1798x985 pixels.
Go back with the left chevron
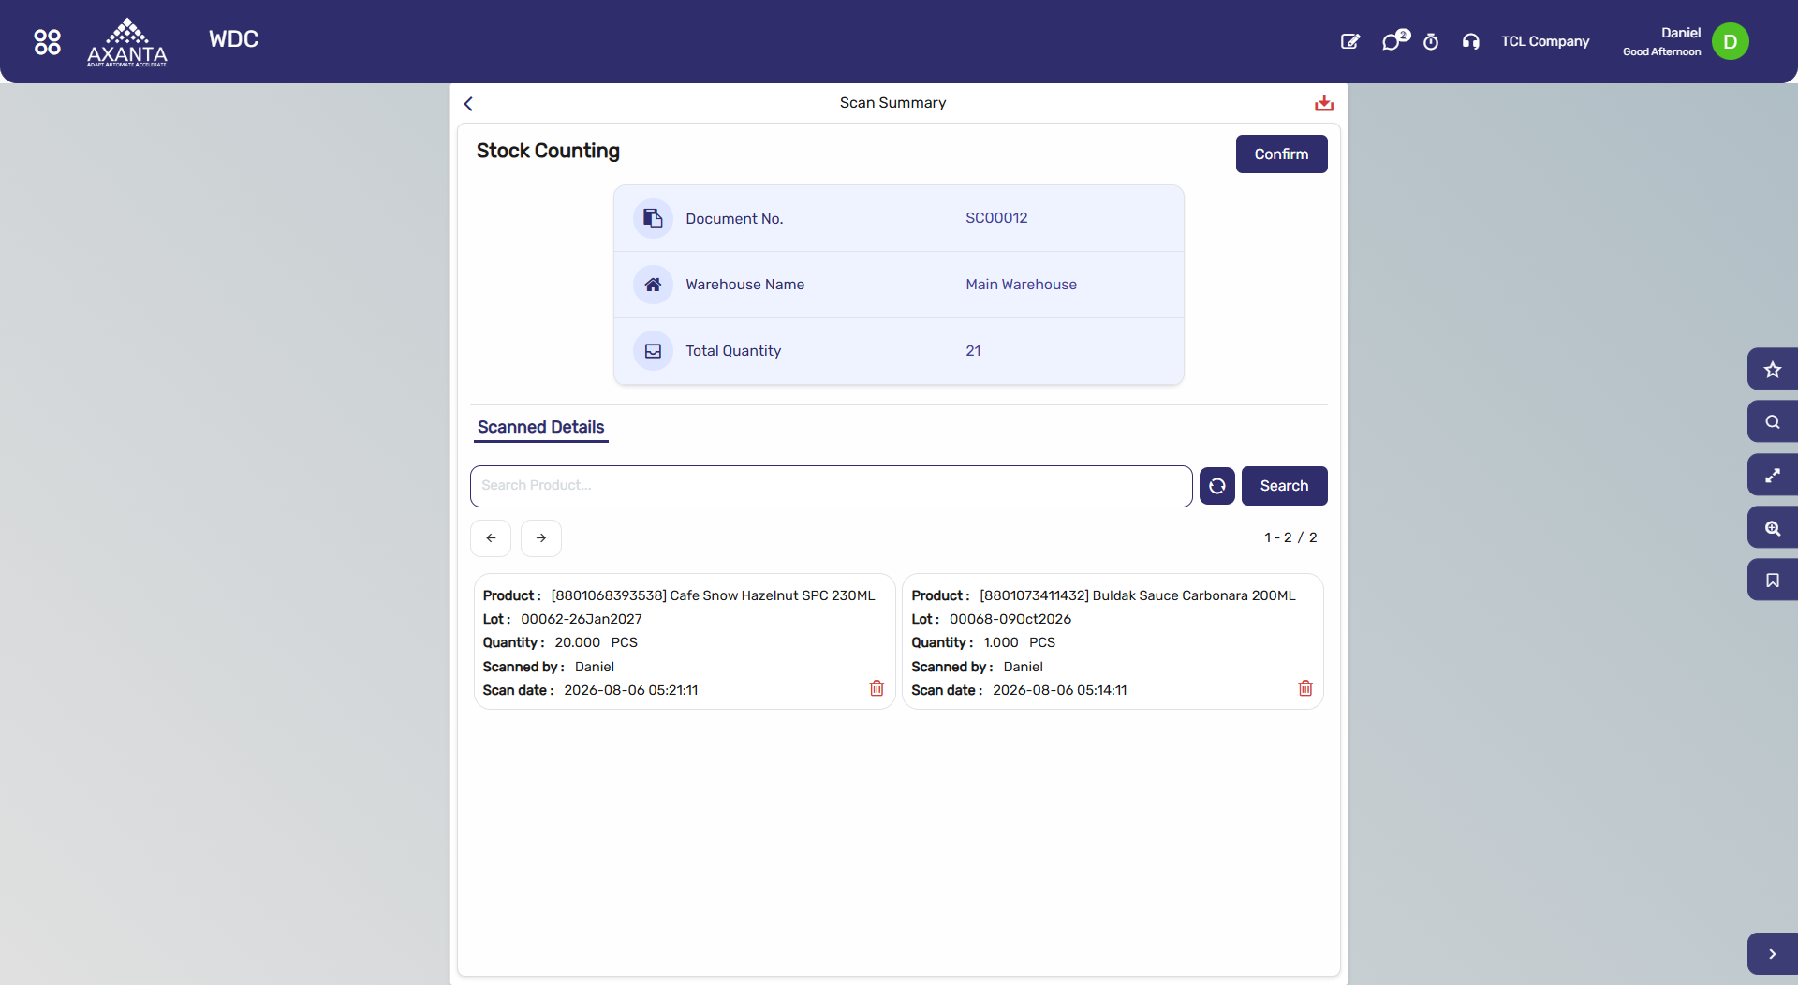click(x=468, y=104)
